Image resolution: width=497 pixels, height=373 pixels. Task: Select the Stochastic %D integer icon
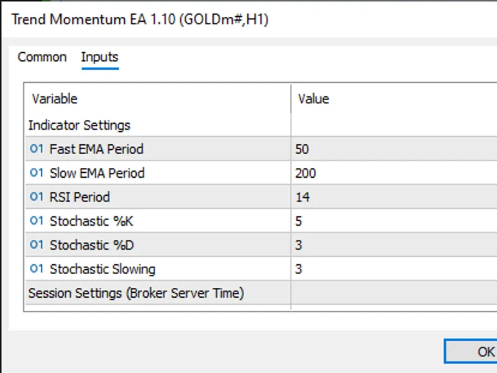coord(37,245)
